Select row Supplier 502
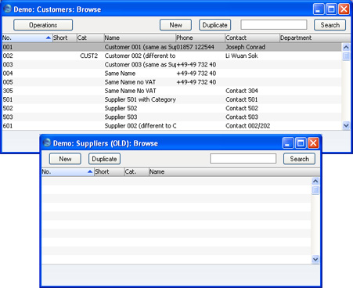Viewport: 353px width, 288px height. click(x=171, y=108)
